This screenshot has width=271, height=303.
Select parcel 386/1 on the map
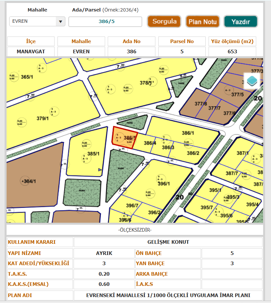188,133
